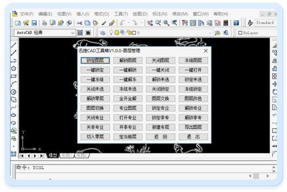Click the Match Properties brush icon
Viewport: 287px width, 192px height.
[x=112, y=23]
